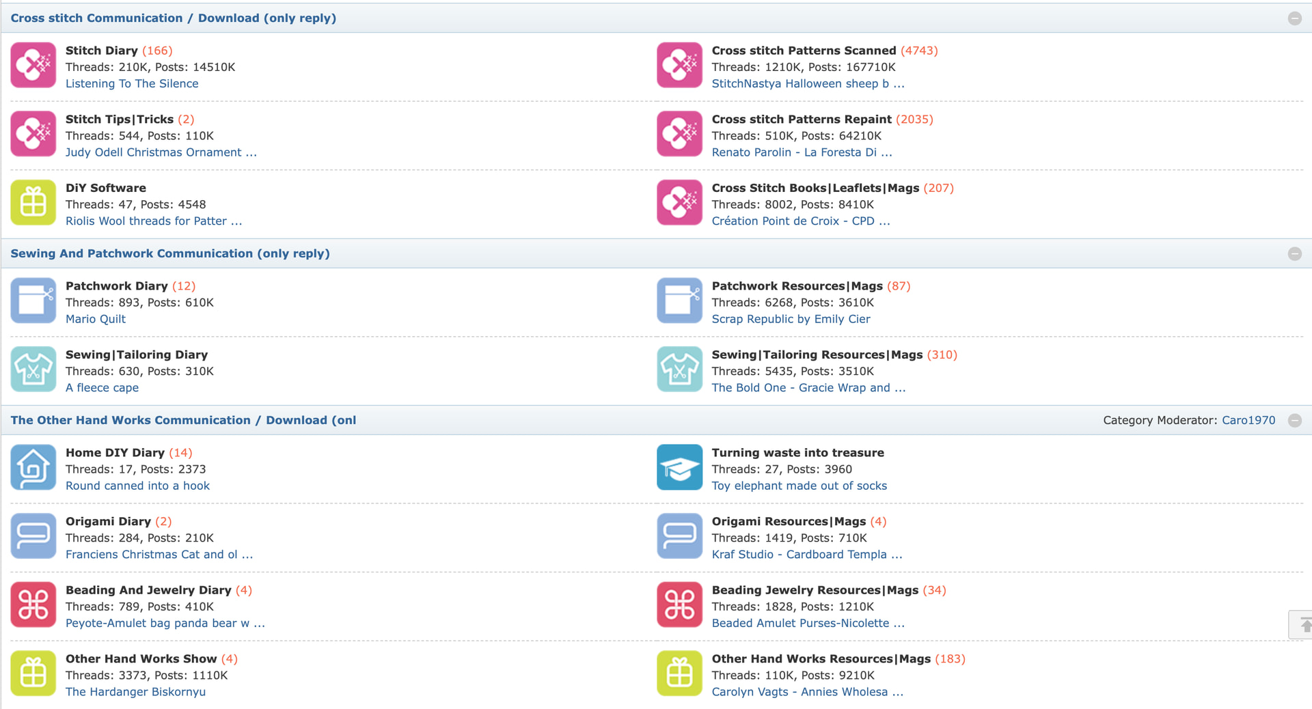The width and height of the screenshot is (1312, 709).
Task: Click the scroll back to top button
Action: pos(1302,624)
